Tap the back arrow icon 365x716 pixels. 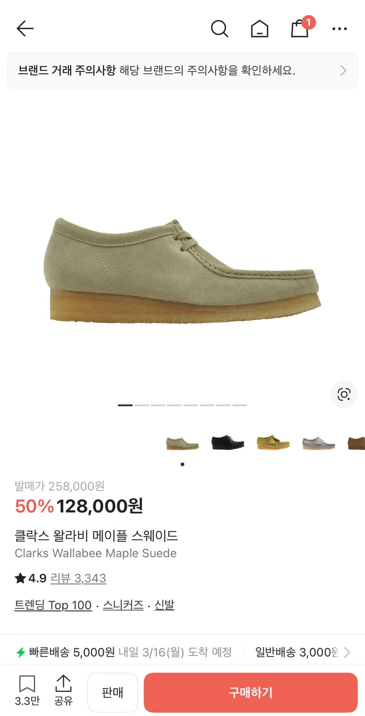(x=25, y=29)
